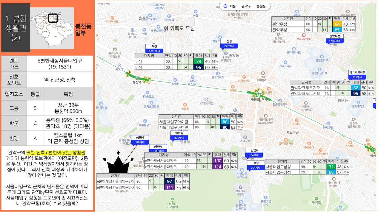Click the navy 95 cell for 관악파크푸르지오
This screenshot has width=378, height=212.
356,93
